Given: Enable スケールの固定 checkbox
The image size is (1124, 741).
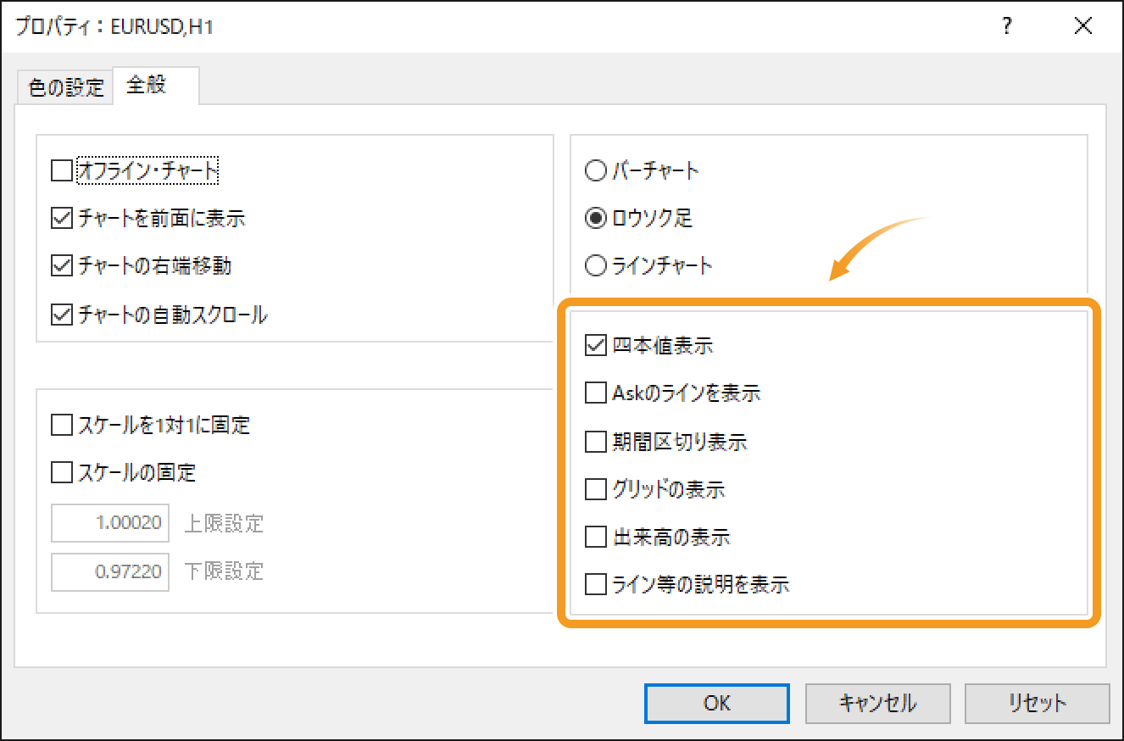Looking at the screenshot, I should coord(62,472).
